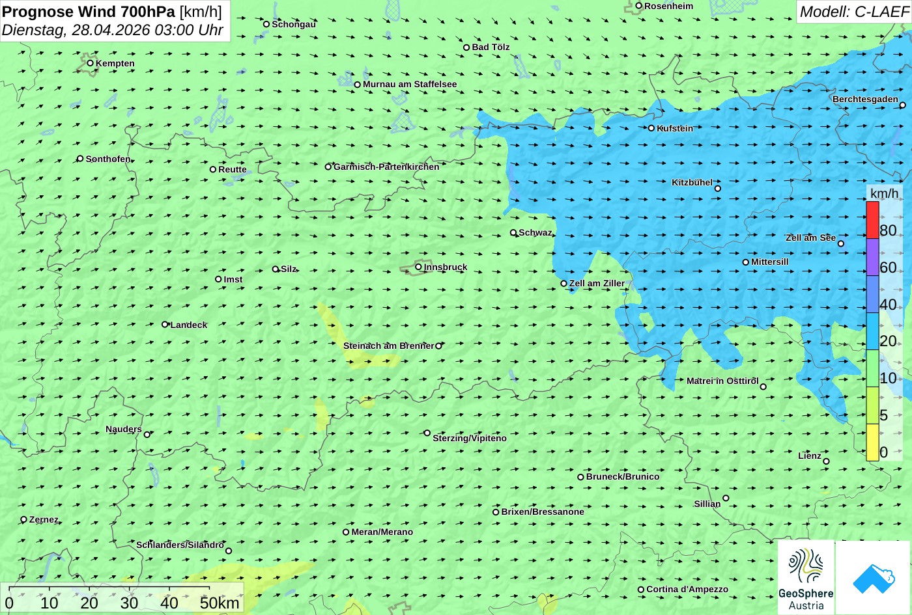Click the '50km' scale bar label
Image resolution: width=912 pixels, height=615 pixels.
point(220,603)
